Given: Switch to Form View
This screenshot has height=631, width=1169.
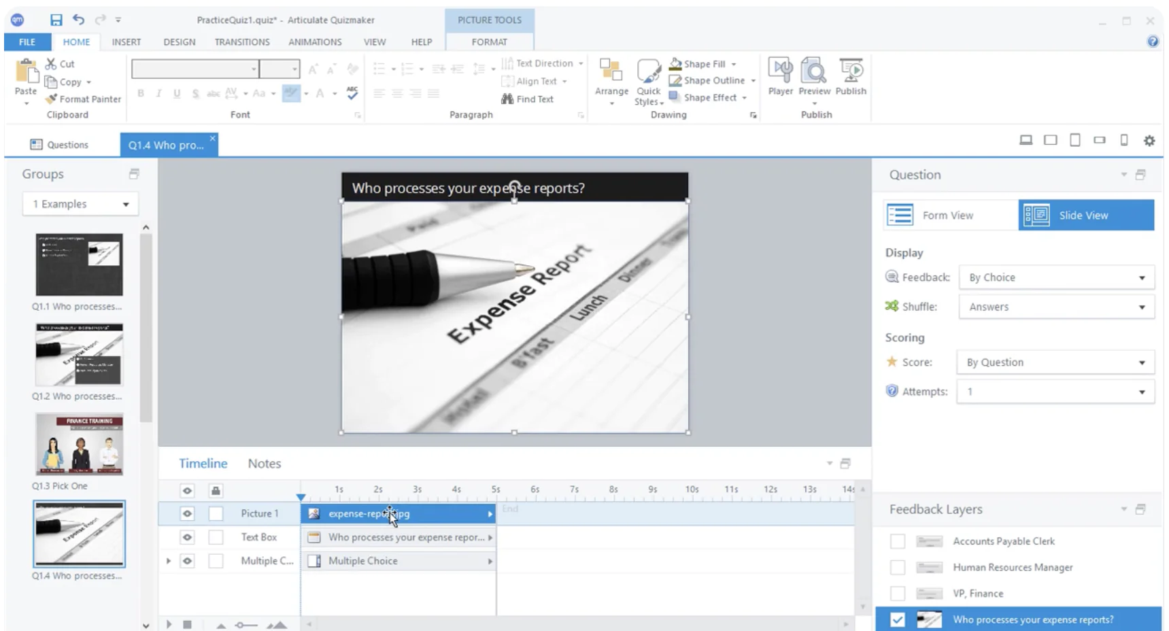Looking at the screenshot, I should click(x=949, y=215).
